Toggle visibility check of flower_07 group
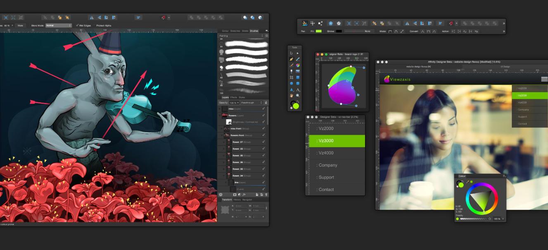The width and height of the screenshot is (548, 250). click(263, 142)
